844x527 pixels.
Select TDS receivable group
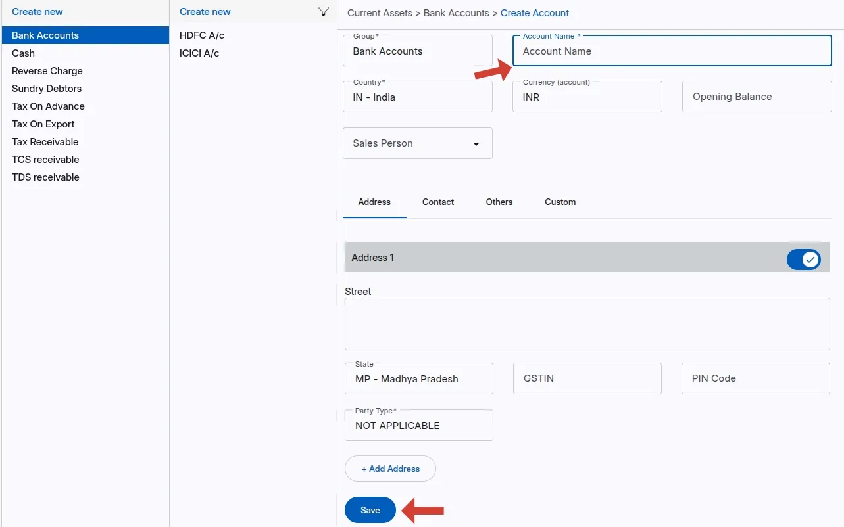[x=86, y=177]
